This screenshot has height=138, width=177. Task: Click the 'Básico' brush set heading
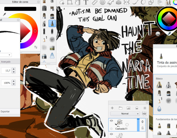[x=159, y=79]
